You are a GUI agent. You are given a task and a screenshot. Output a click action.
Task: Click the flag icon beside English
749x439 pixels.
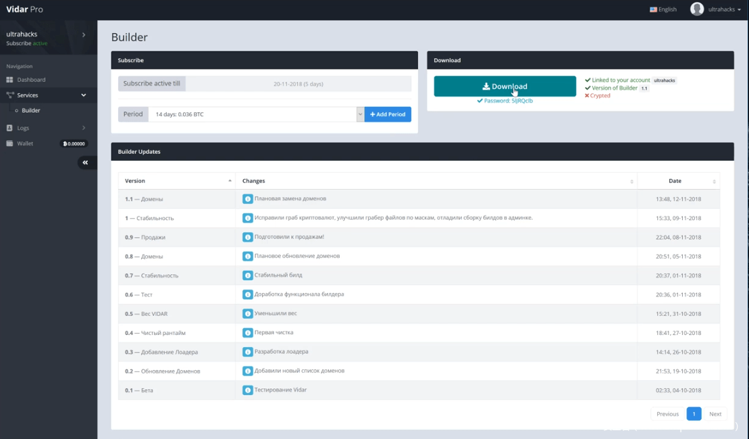[x=653, y=9]
